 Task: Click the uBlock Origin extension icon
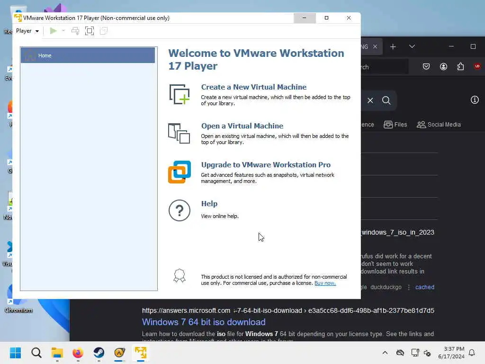coord(477,66)
